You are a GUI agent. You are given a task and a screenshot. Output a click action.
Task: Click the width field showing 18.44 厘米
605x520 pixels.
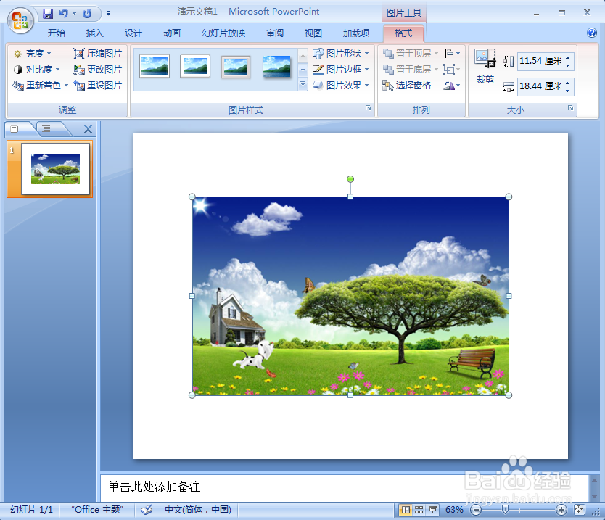540,86
